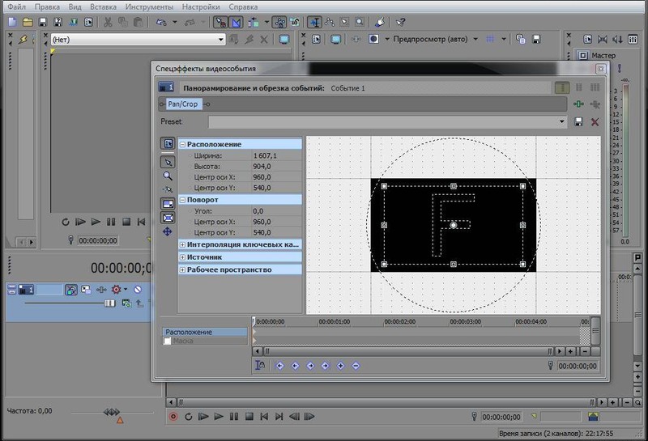Screen dimensions: 648x441
Task: Toggle mute on video track 1
Action: (x=138, y=290)
